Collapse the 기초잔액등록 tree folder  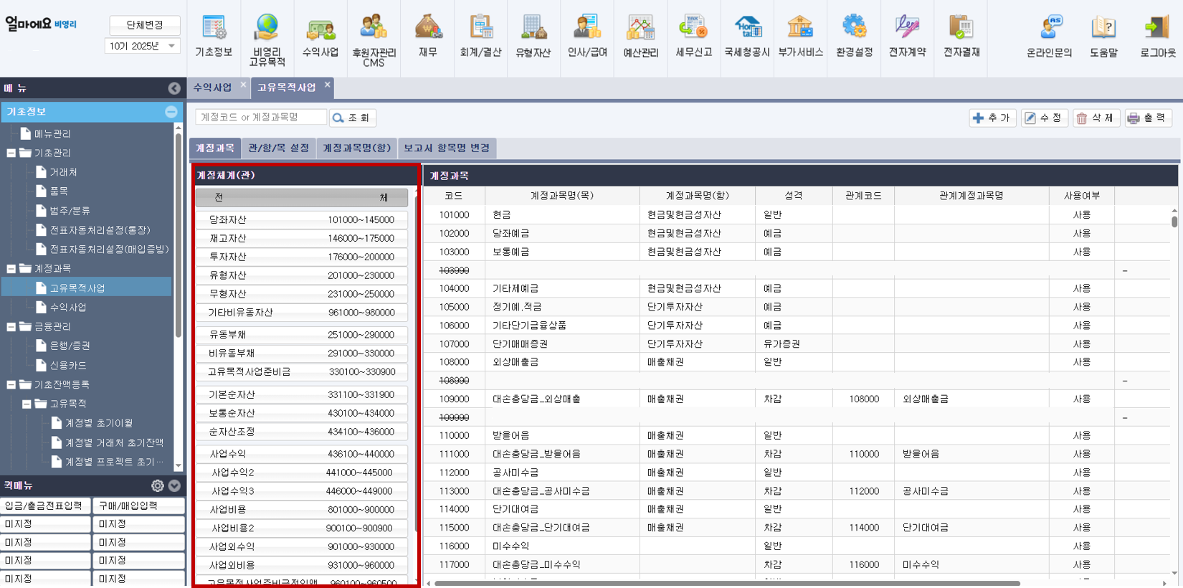coord(11,384)
